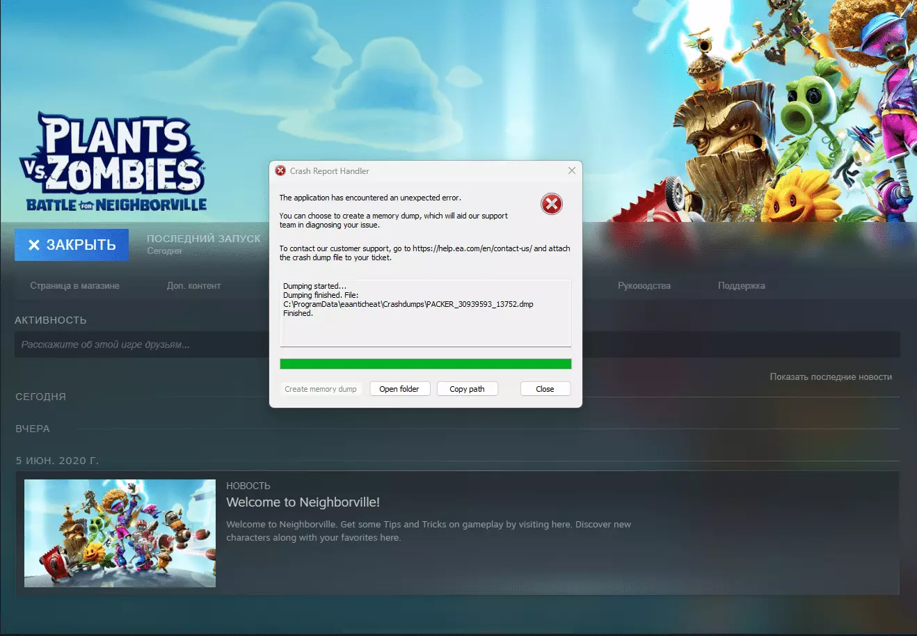Click the Welcome to Neighborville! headline
The width and height of the screenshot is (917, 636).
click(x=303, y=502)
